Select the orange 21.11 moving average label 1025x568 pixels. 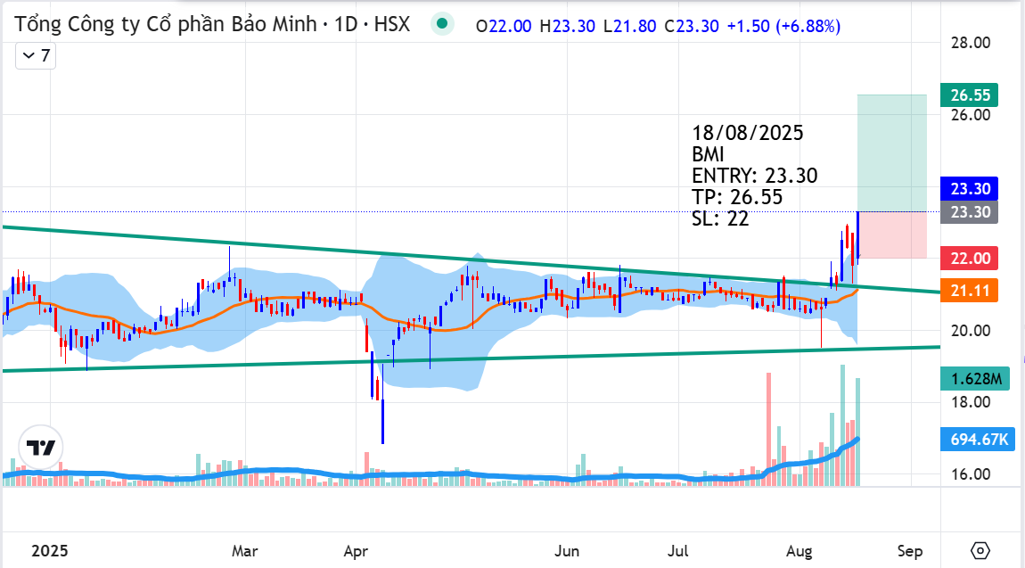[970, 290]
